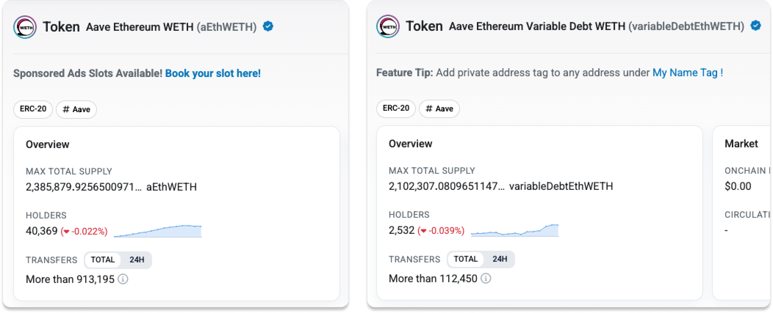
Task: Select TOTAL transfers toggle for variableDebtEthWETH
Action: pyautogui.click(x=465, y=259)
